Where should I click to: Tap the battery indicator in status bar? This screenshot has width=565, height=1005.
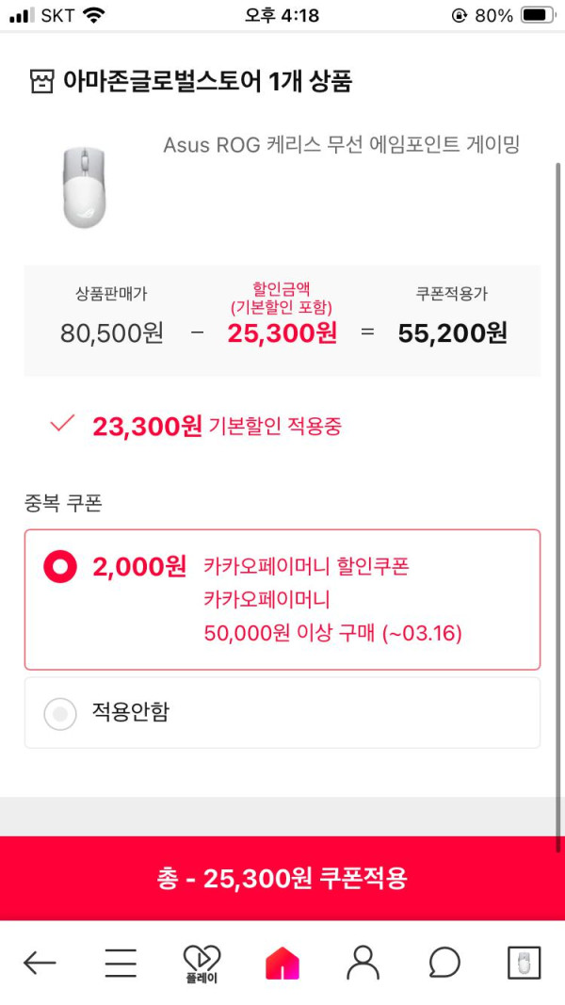537,15
